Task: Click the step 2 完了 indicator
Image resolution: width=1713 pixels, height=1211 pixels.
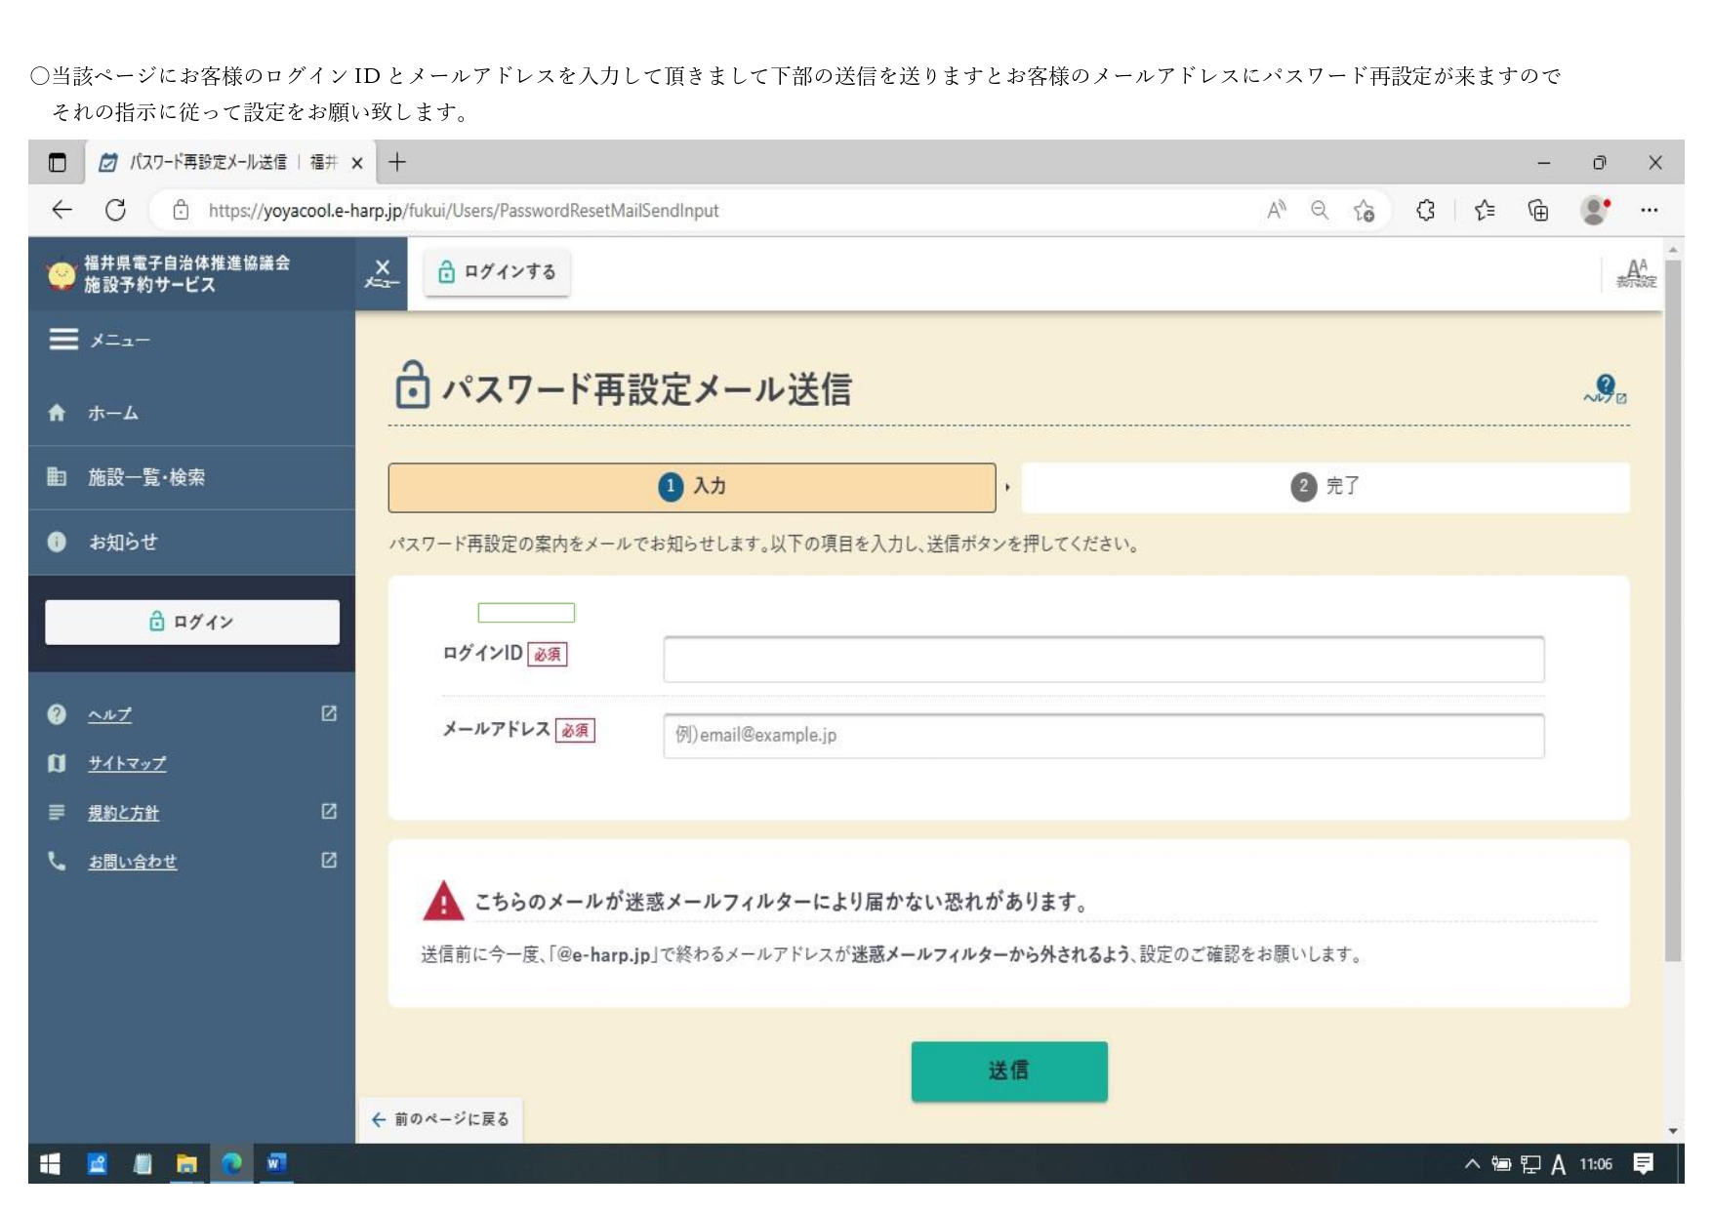Action: pos(1326,487)
